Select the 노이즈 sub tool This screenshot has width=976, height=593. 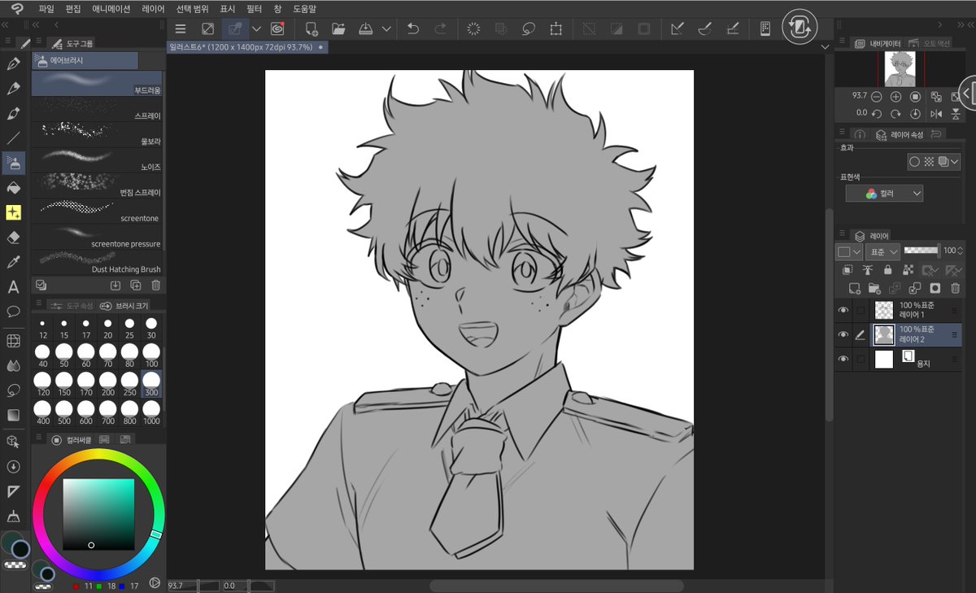97,160
